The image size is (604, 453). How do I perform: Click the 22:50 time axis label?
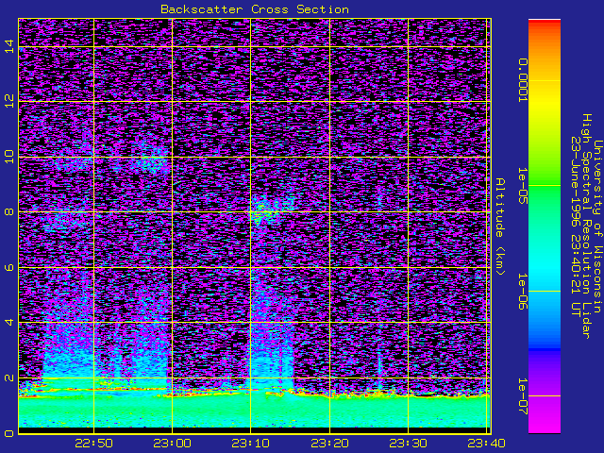coord(93,444)
